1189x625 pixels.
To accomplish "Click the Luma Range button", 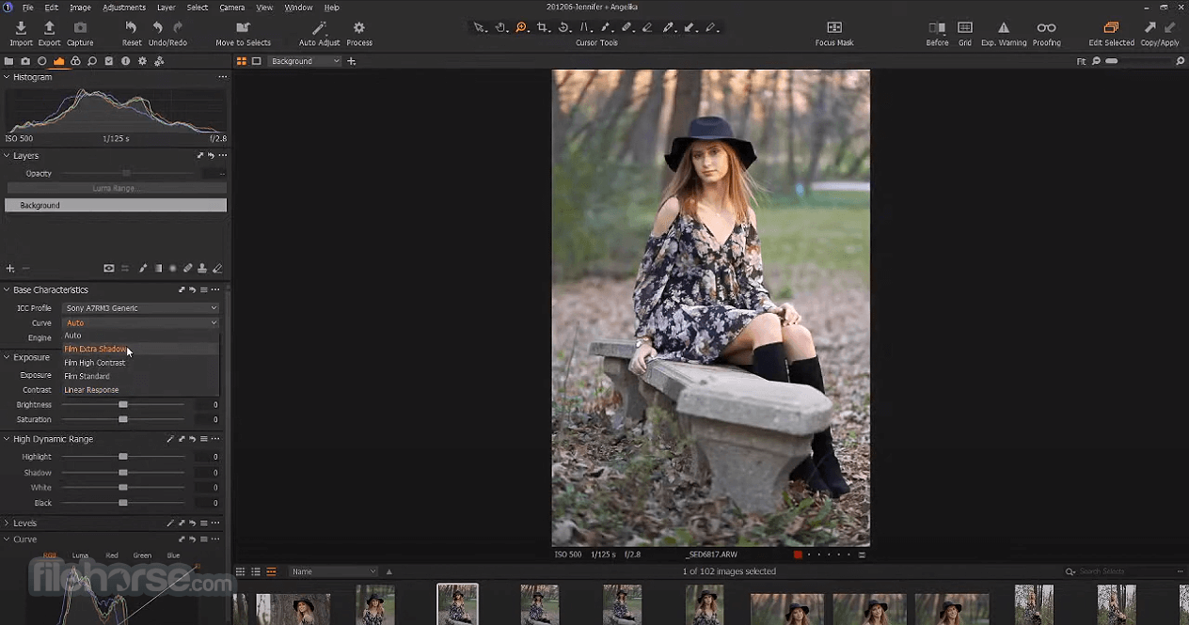I will click(x=115, y=189).
